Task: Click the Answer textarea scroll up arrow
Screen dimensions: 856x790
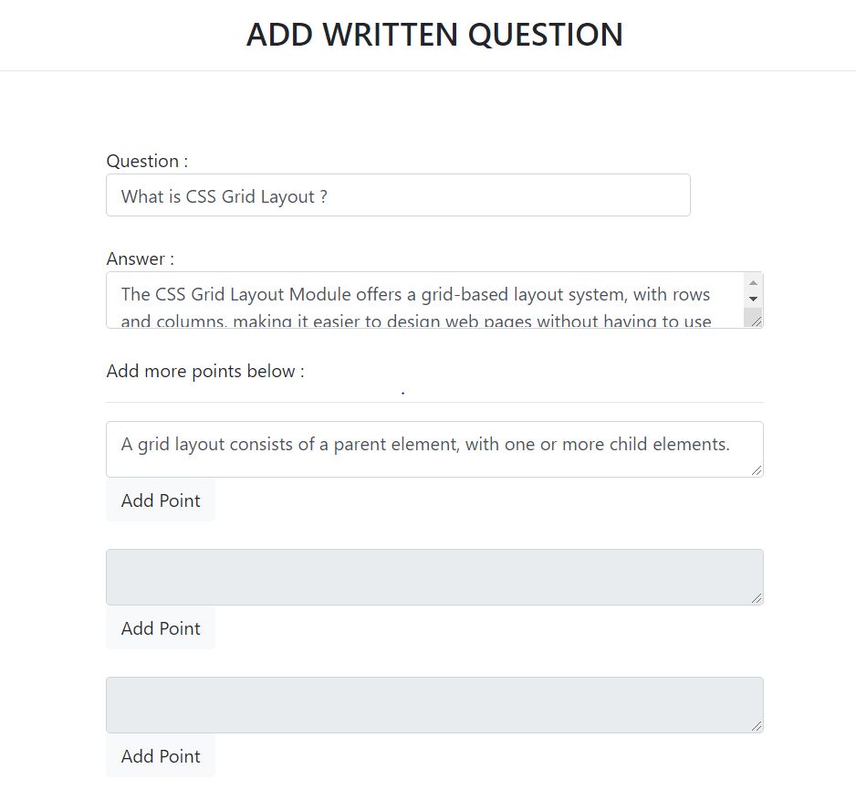Action: [754, 282]
